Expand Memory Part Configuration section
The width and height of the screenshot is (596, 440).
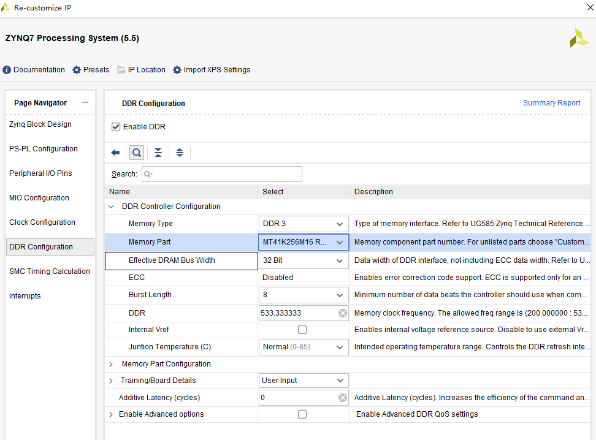click(111, 364)
